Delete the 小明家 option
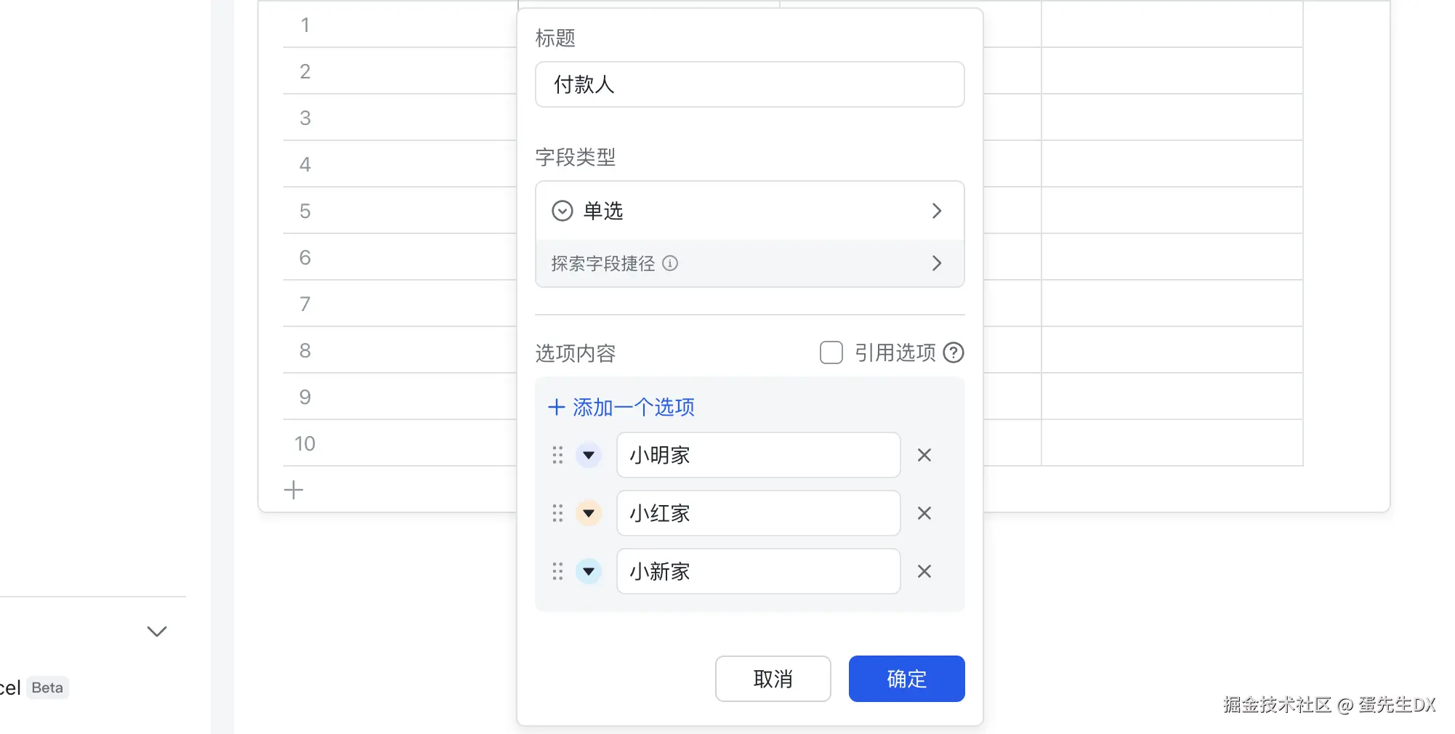Viewport: 1455px width, 734px height. point(924,455)
